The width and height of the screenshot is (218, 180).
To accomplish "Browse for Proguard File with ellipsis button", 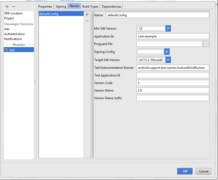I will pos(206,44).
